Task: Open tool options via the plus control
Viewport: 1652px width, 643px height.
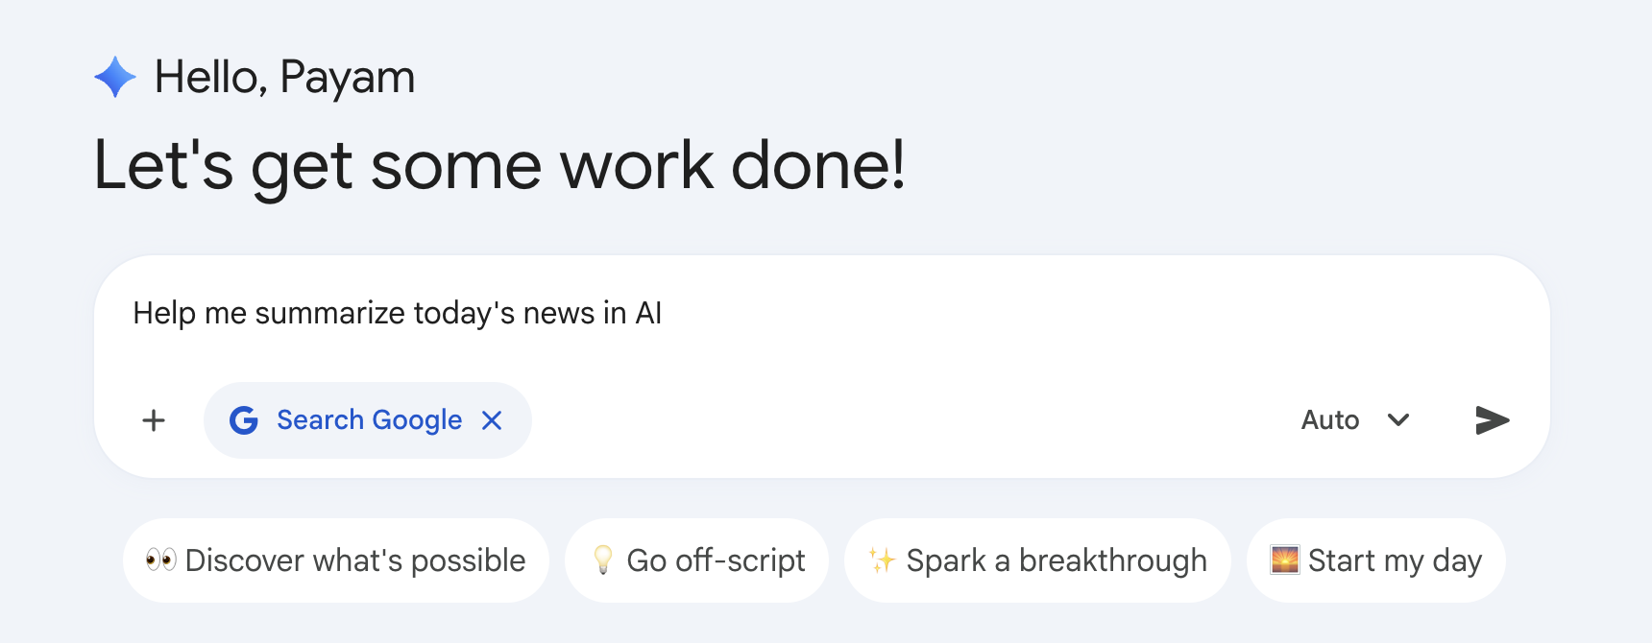Action: point(153,419)
